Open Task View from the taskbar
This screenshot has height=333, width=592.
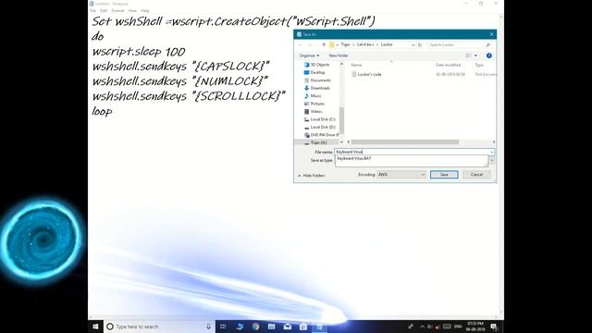pos(223,327)
